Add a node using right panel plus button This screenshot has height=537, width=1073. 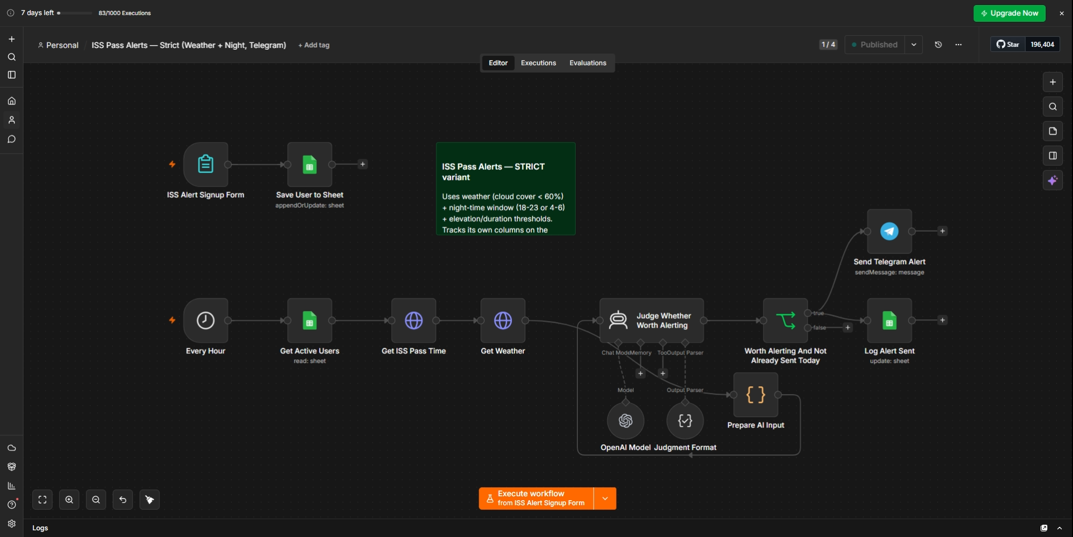pos(1053,82)
